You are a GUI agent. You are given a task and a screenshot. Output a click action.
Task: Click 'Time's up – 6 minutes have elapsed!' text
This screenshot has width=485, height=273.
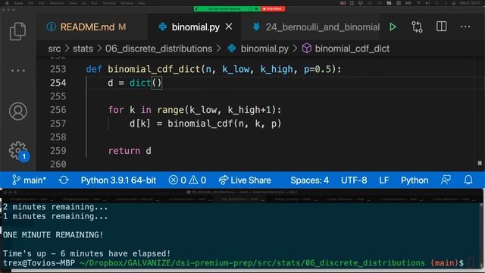[x=86, y=253]
